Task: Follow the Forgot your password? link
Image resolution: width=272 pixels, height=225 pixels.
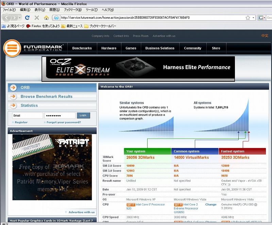Action: [x=64, y=122]
